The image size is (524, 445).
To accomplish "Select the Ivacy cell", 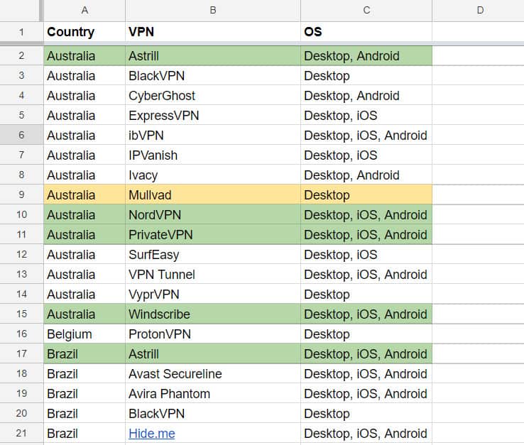I will 213,175.
